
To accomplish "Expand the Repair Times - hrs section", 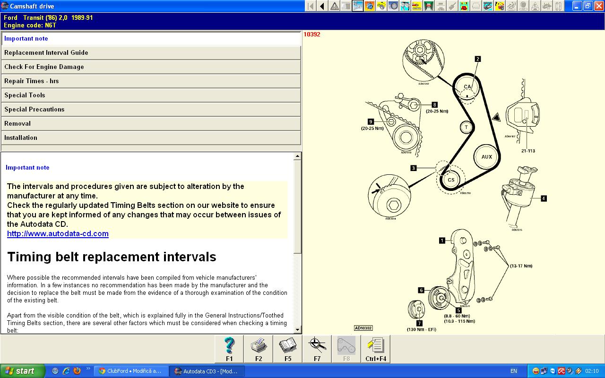I will 150,81.
